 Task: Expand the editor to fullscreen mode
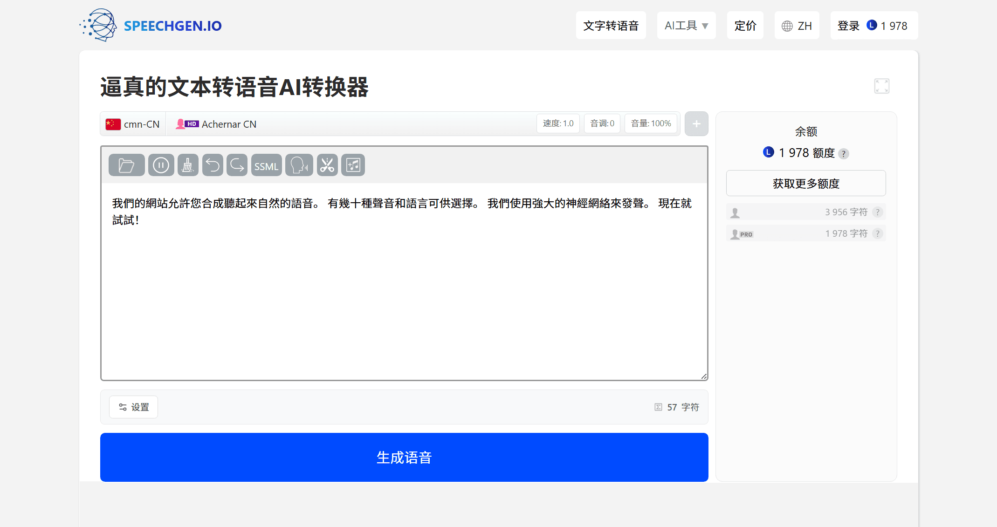click(881, 86)
